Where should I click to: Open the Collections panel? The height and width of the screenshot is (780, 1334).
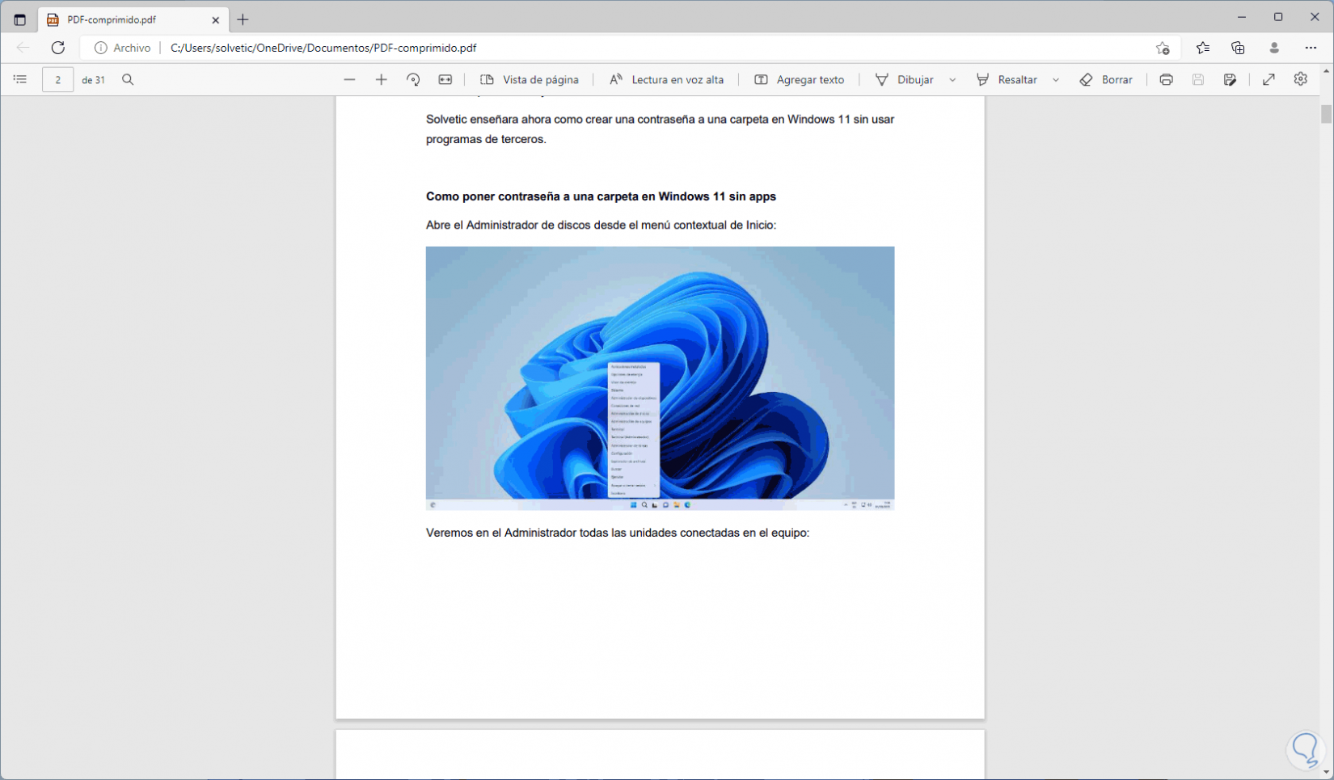[1238, 48]
